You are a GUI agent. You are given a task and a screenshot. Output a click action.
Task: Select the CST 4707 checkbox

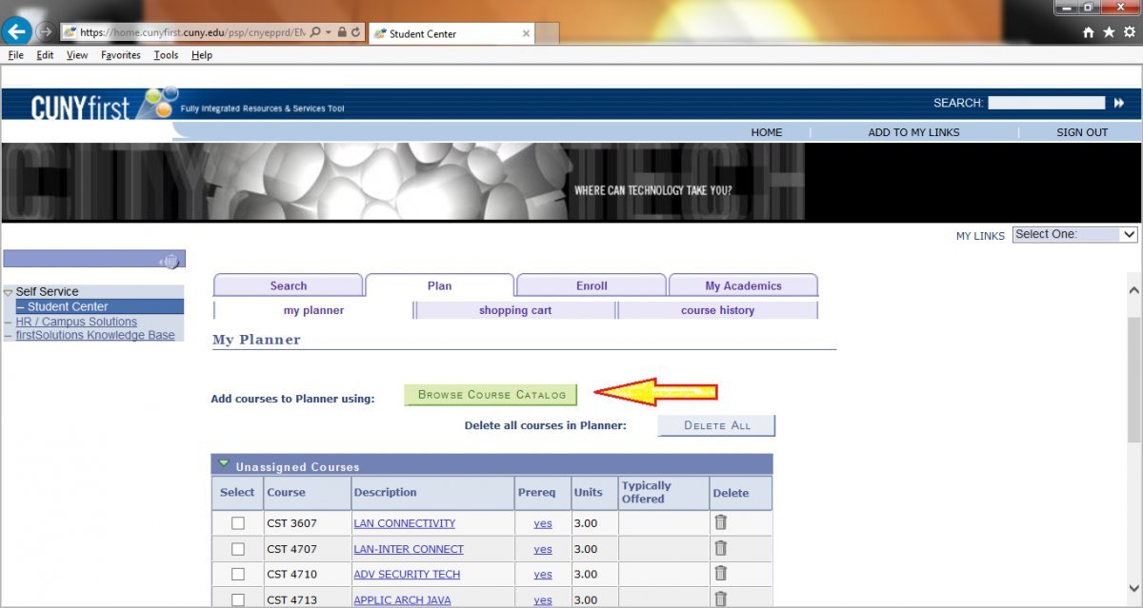point(238,549)
